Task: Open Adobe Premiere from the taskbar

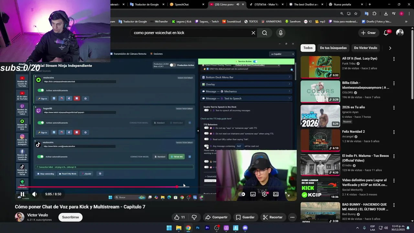Action: (207, 228)
